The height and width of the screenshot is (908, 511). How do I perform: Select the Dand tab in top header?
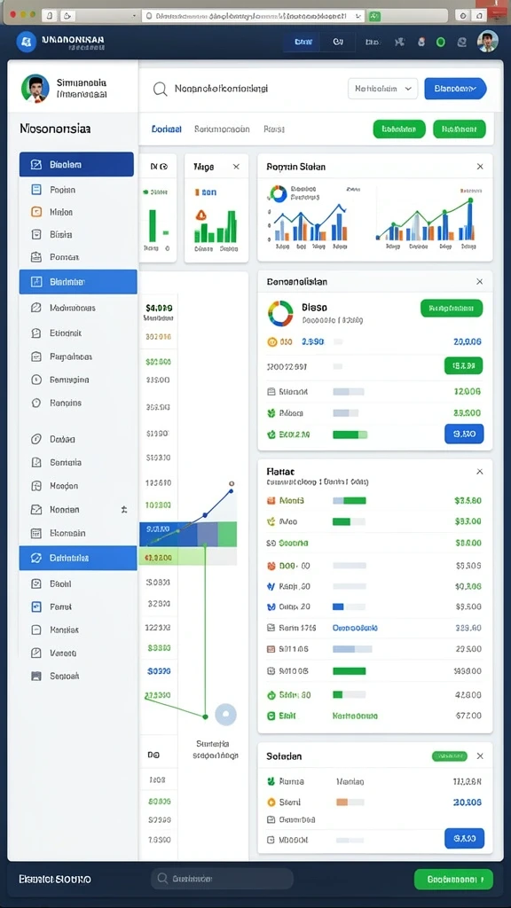(x=303, y=42)
